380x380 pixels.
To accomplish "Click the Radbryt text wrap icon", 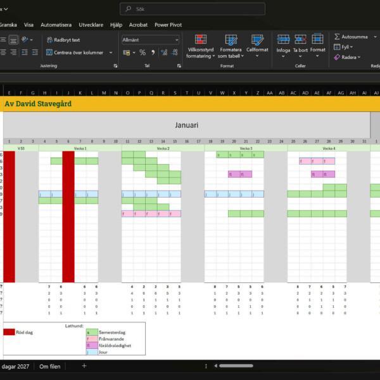I will (49, 40).
